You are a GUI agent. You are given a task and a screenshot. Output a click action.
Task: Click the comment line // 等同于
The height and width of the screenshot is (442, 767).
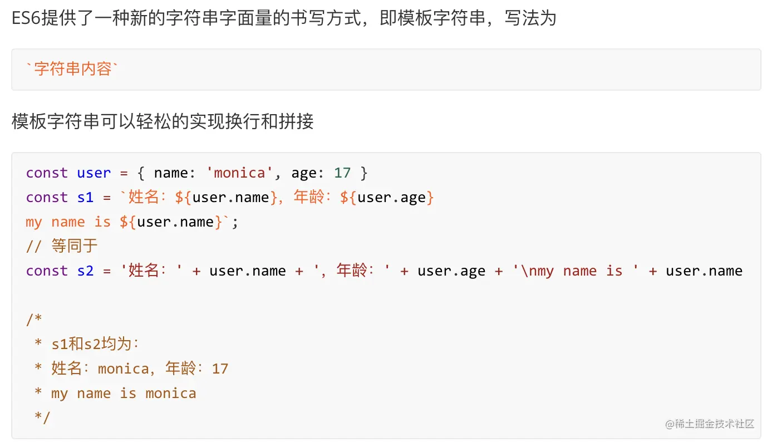(x=62, y=246)
